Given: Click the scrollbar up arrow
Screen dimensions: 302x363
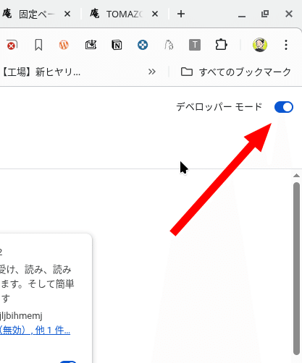Looking at the screenshot, I should [296, 176].
